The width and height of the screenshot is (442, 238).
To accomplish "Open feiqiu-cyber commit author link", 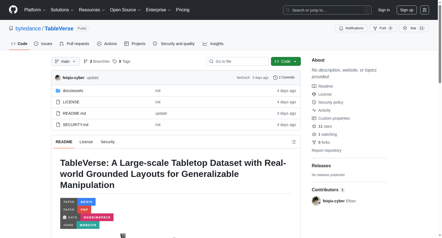I will (x=73, y=78).
